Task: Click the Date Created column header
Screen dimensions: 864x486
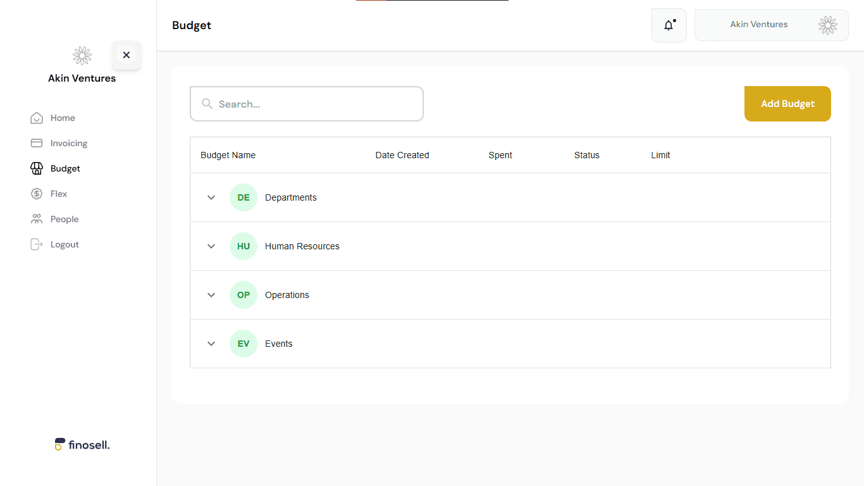Action: click(402, 155)
